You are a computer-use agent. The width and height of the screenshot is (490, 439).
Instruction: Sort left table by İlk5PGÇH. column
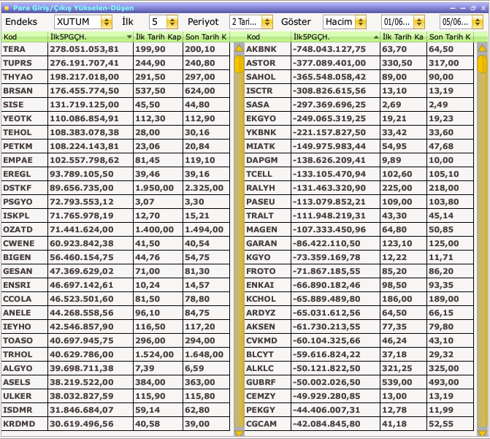[91, 37]
